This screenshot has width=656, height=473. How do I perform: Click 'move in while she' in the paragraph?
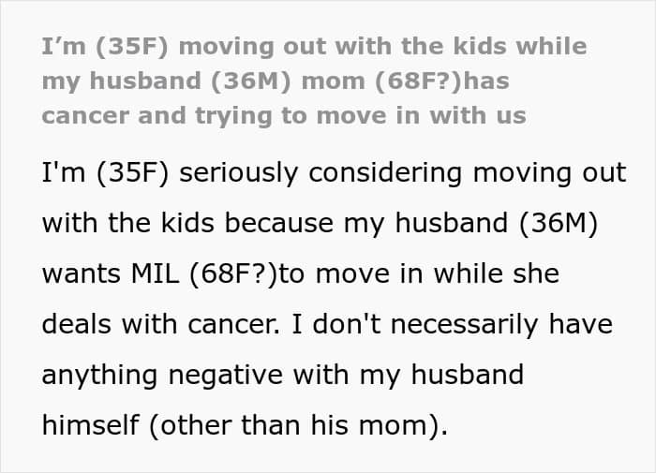click(438, 273)
